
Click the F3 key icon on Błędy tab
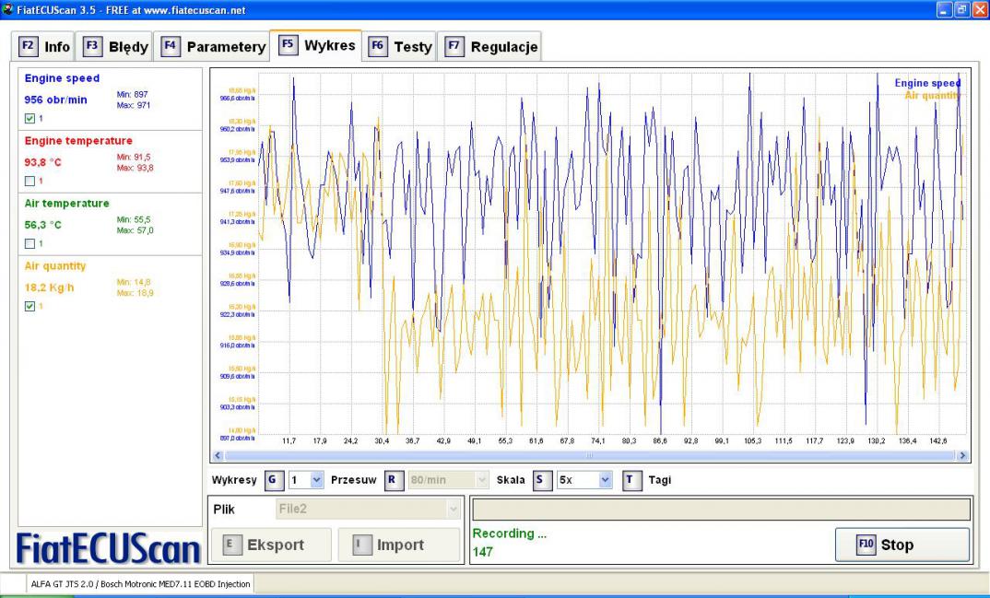pos(93,46)
